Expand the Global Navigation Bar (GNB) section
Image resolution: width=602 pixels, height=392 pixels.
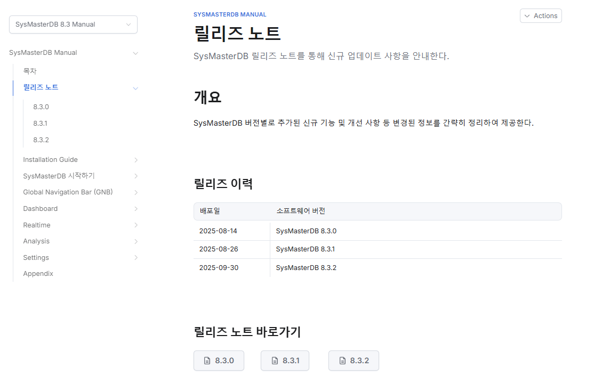click(136, 192)
